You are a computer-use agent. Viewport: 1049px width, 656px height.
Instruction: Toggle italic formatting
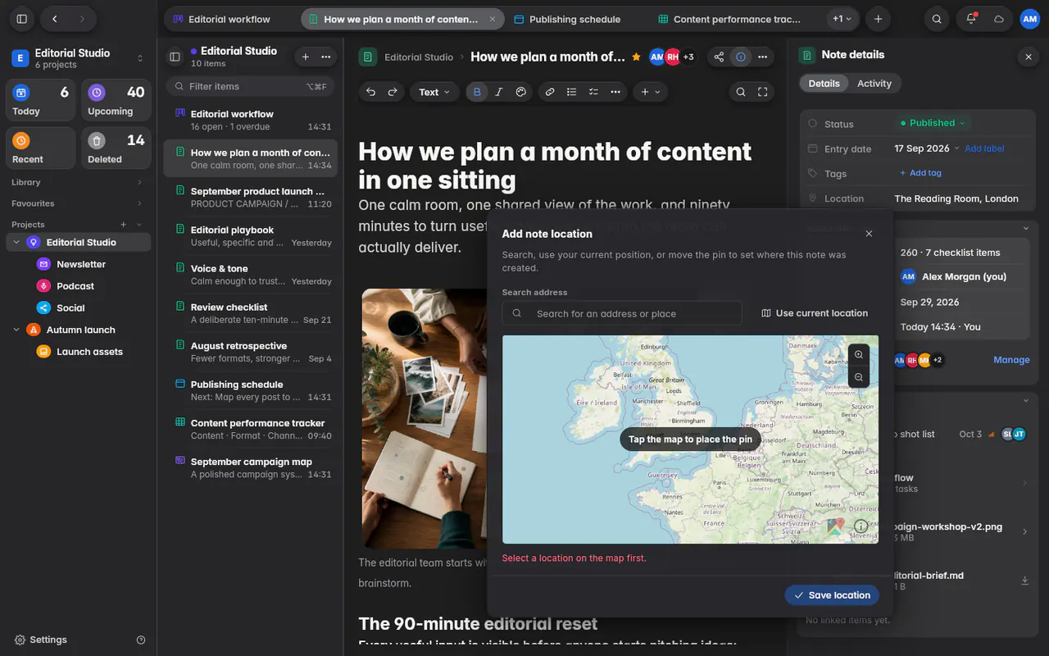click(x=498, y=92)
